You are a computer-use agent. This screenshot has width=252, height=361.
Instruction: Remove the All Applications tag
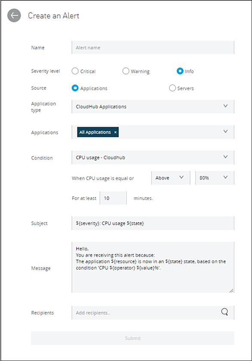(x=115, y=132)
